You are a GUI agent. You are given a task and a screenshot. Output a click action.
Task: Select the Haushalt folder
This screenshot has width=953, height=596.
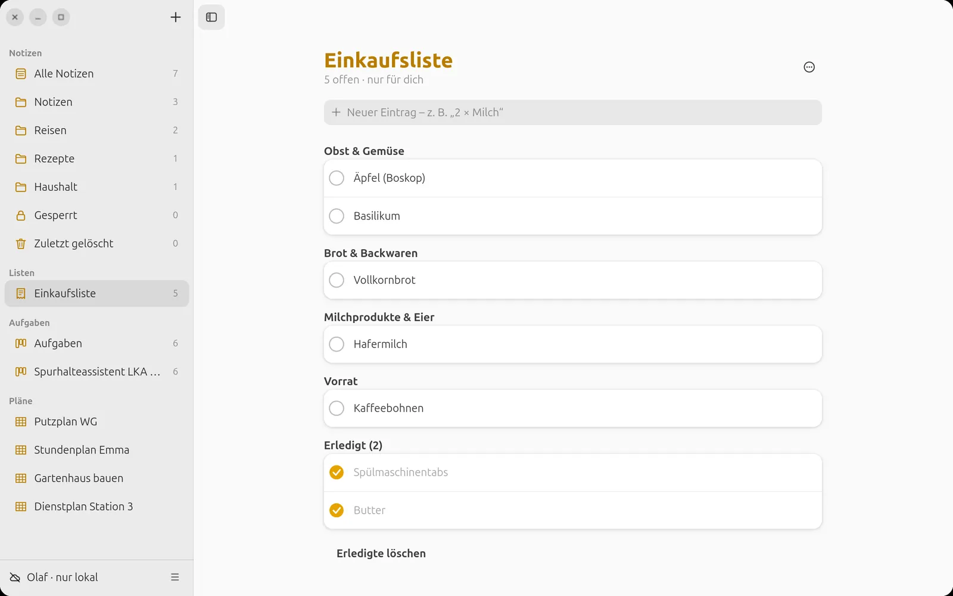coord(96,187)
